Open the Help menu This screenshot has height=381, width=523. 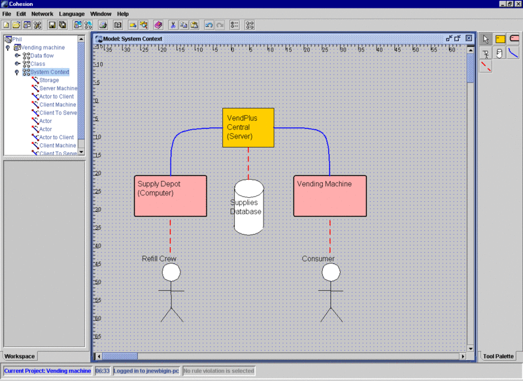pyautogui.click(x=123, y=14)
